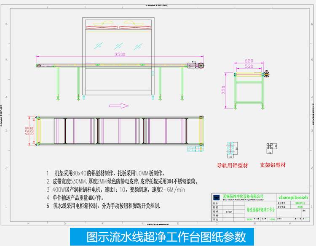Select the 3500 length dimension text
The image size is (316, 246).
(x=120, y=55)
